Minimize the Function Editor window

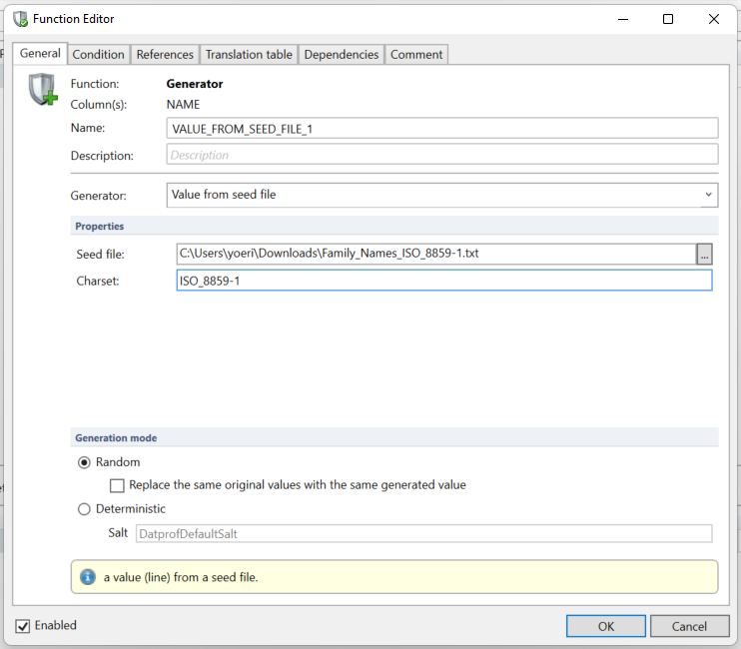pyautogui.click(x=622, y=19)
